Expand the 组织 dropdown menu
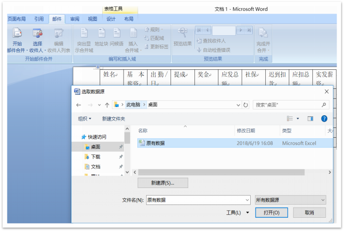The image size is (344, 231). 85,119
